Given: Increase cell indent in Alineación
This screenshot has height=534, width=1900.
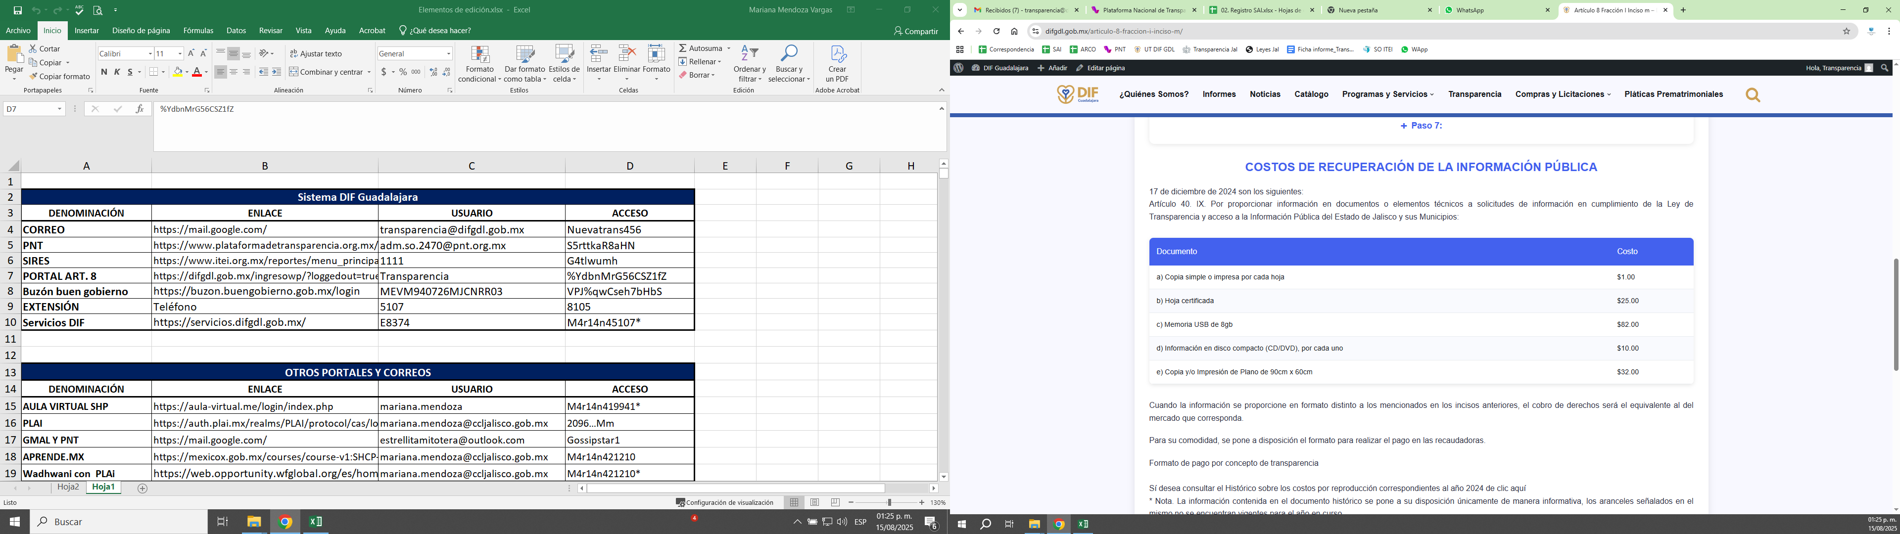Looking at the screenshot, I should [x=277, y=72].
